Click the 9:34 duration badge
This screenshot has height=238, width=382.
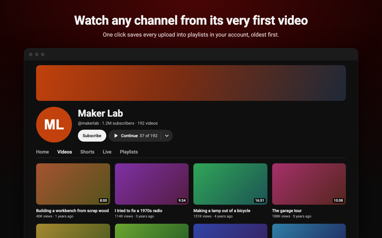point(182,201)
